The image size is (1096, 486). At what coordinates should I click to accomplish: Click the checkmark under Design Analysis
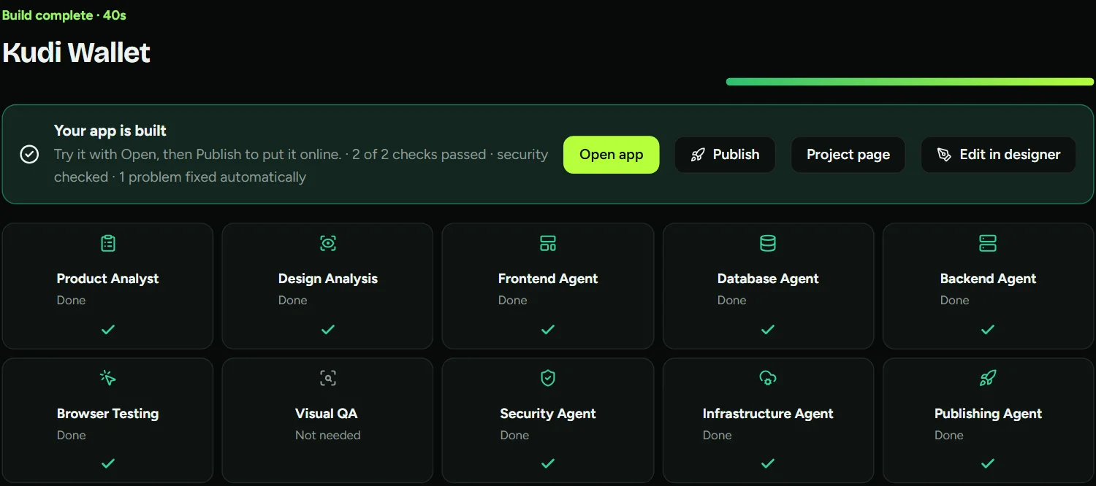coord(328,330)
